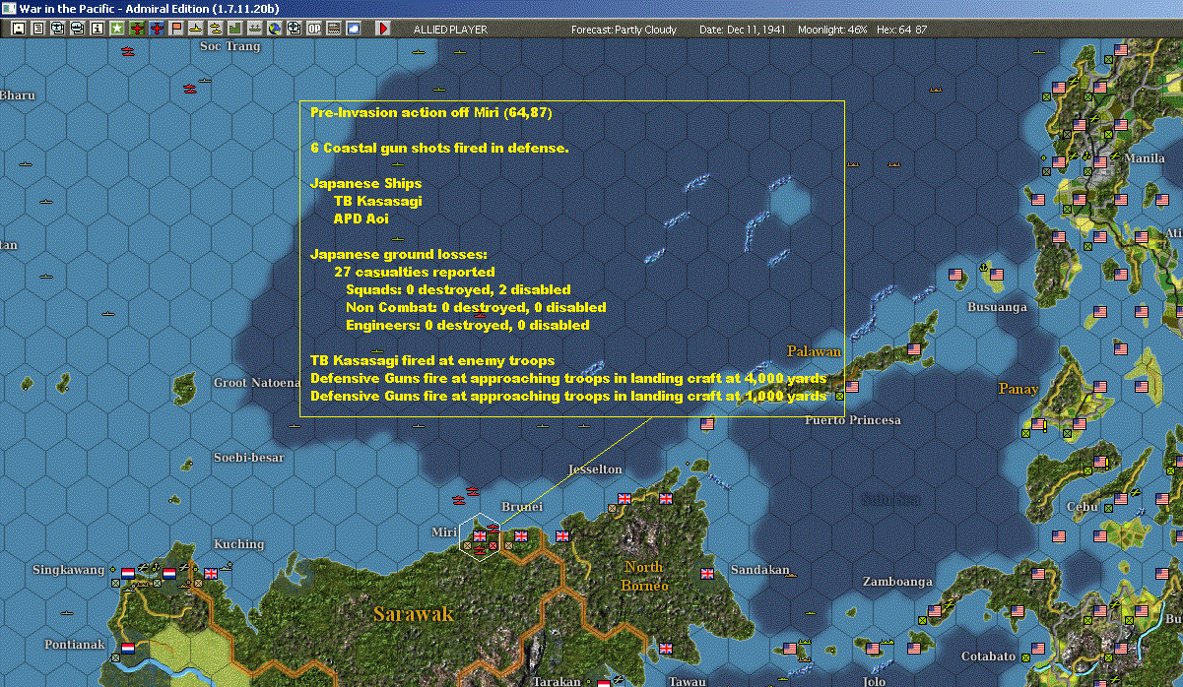This screenshot has width=1183, height=687.
Task: Select the red plane on blue background icon
Action: tap(158, 29)
